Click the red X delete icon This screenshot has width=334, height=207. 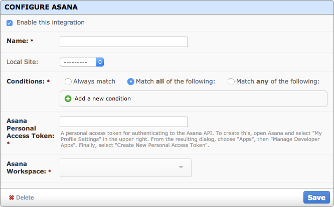tap(12, 197)
